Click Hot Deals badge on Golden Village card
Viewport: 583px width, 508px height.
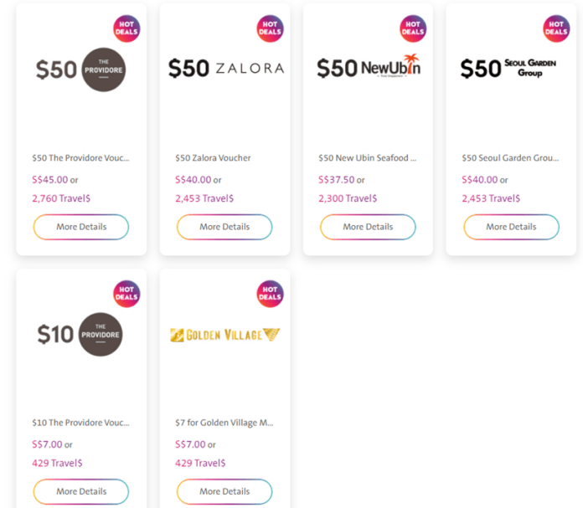[270, 294]
